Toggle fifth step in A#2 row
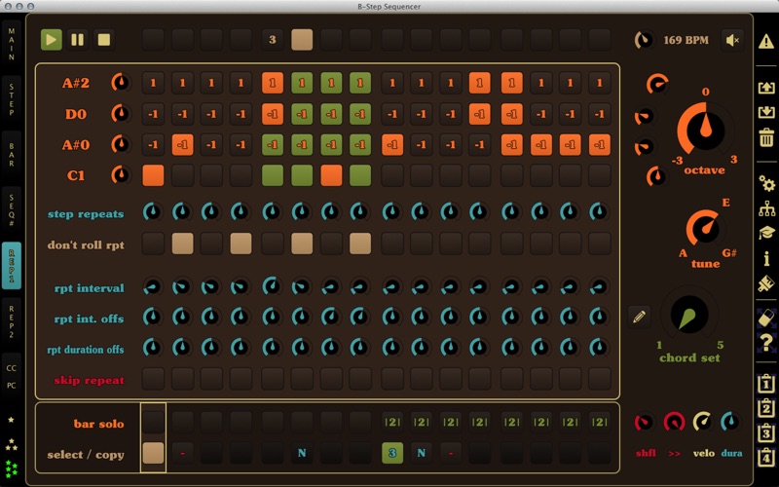Image resolution: width=779 pixels, height=487 pixels. tap(273, 83)
